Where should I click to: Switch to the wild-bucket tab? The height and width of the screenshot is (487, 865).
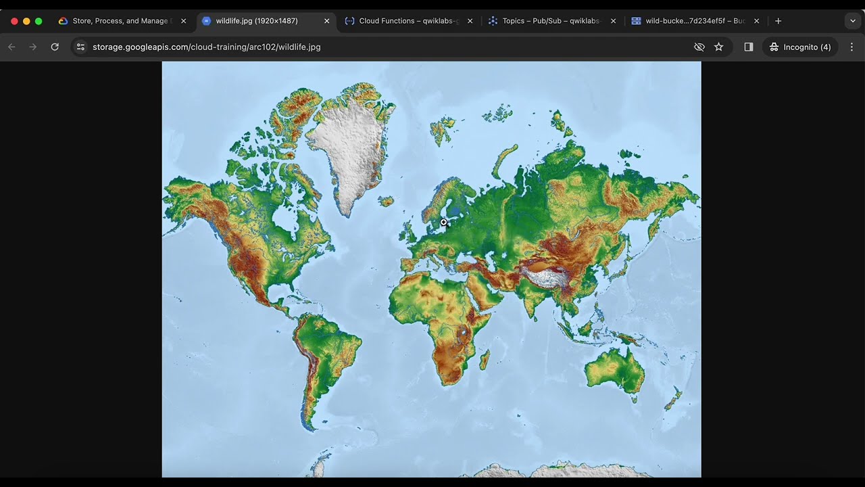coord(695,21)
